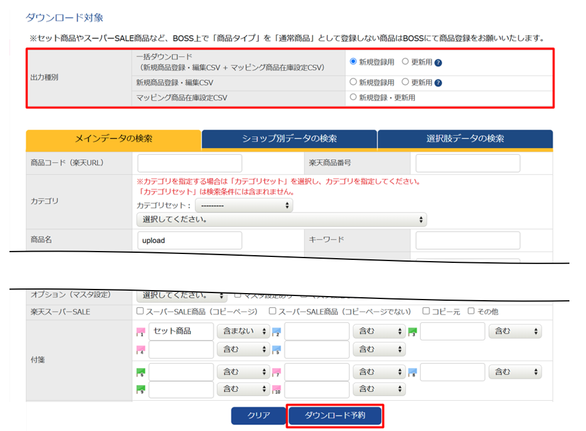Check the コピー元 checkbox
The width and height of the screenshot is (586, 431).
click(x=426, y=311)
